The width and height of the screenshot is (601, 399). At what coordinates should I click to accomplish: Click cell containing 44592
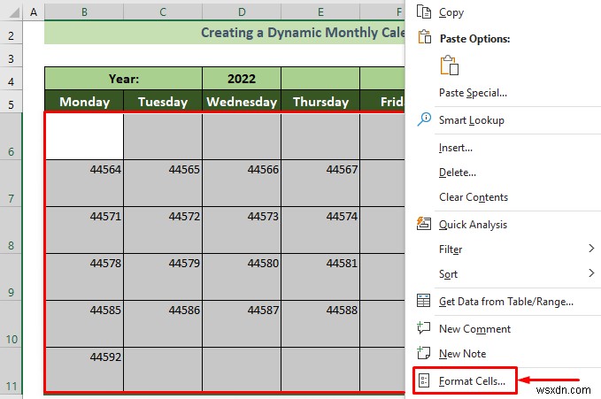click(84, 370)
